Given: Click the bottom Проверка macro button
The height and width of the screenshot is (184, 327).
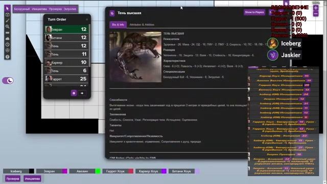Looking at the screenshot, I should pyautogui.click(x=13, y=179).
